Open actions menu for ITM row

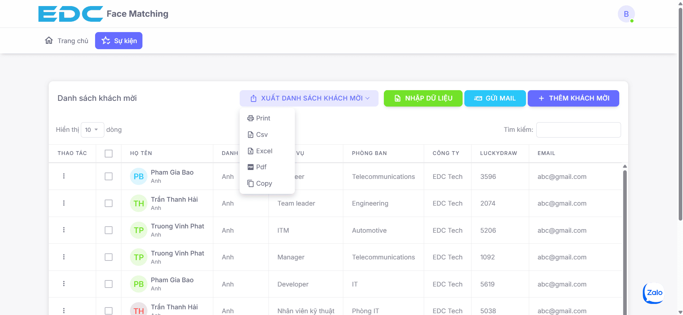pos(64,230)
